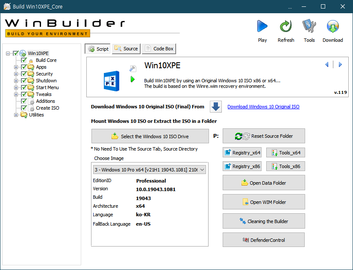353x270 pixels.
Task: Expand the Tweaks tree node
Action: coord(16,94)
